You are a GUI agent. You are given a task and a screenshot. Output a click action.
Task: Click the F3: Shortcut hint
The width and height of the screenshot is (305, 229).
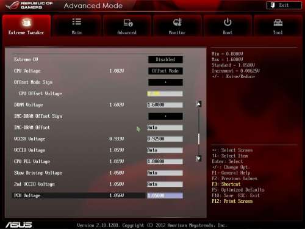226,184
